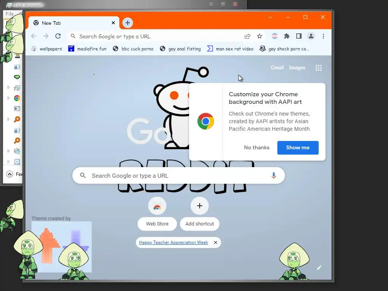Open Chrome's three-dot menu
Screen dimensions: 388x291
tap(323, 36)
